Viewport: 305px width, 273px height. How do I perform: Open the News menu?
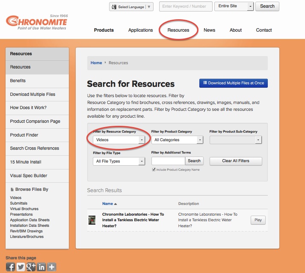tap(210, 30)
